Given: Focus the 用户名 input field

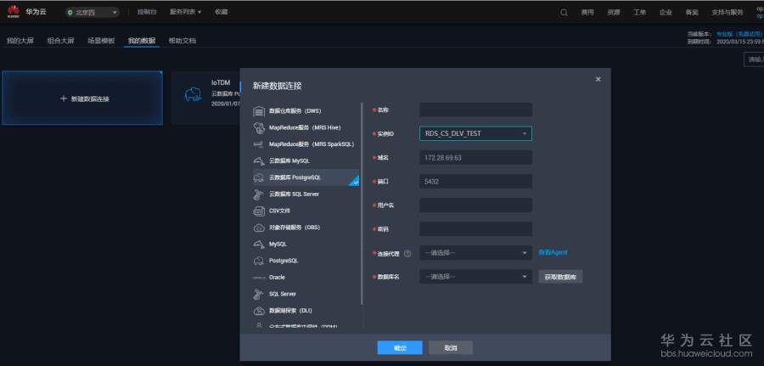Looking at the screenshot, I should (x=475, y=206).
